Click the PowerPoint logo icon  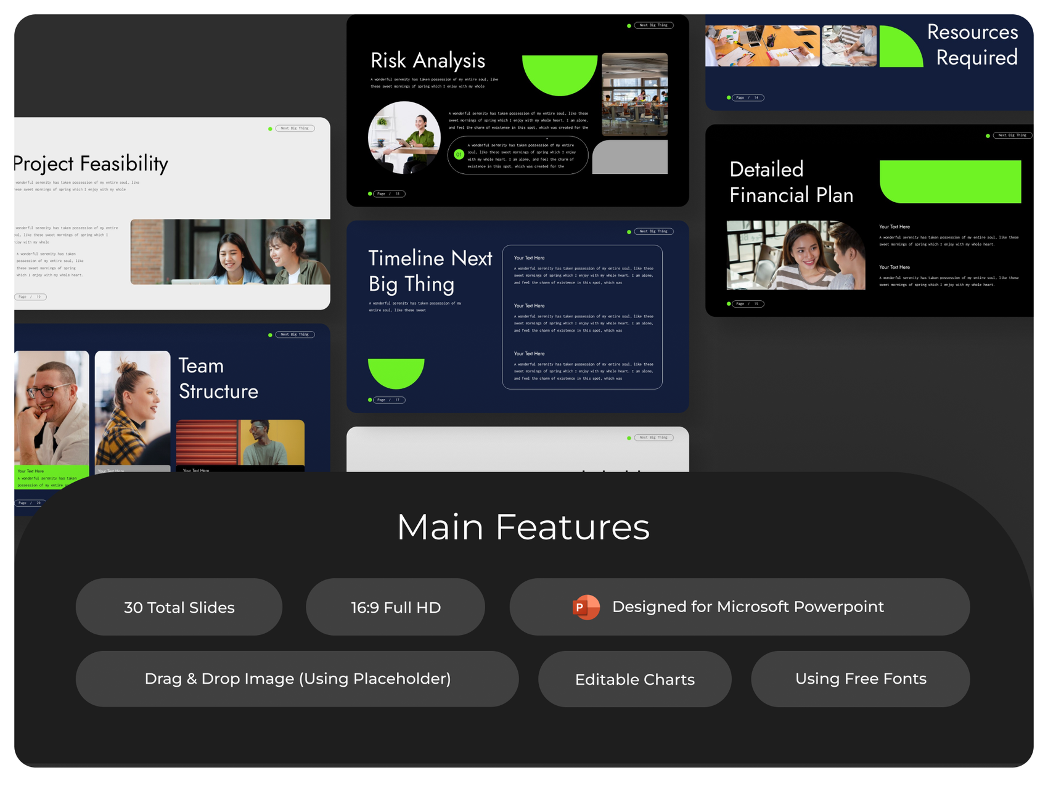[x=586, y=607]
